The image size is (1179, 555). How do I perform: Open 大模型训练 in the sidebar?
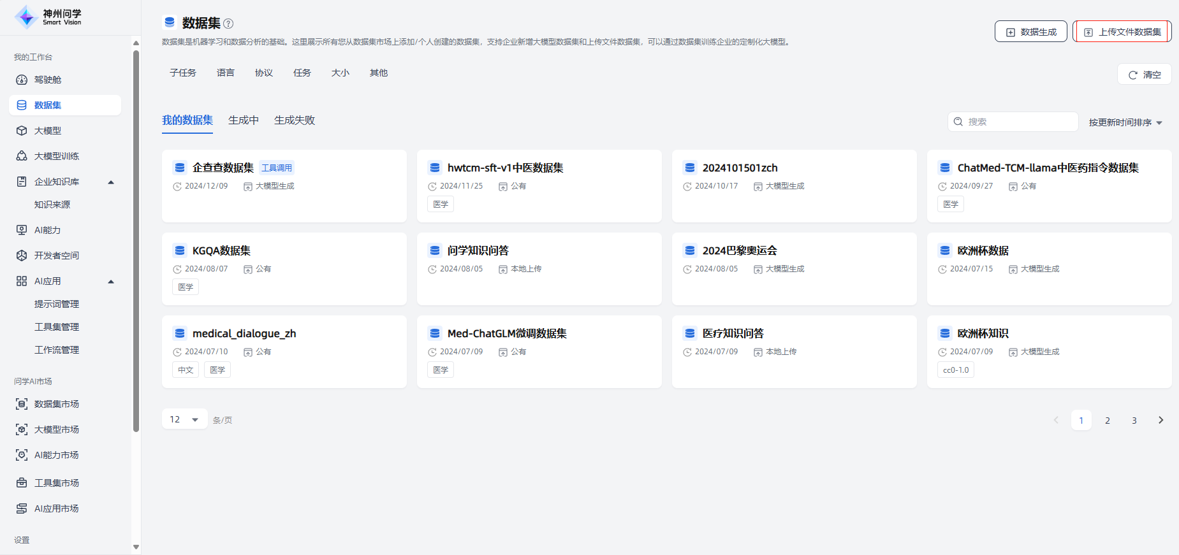tap(56, 156)
